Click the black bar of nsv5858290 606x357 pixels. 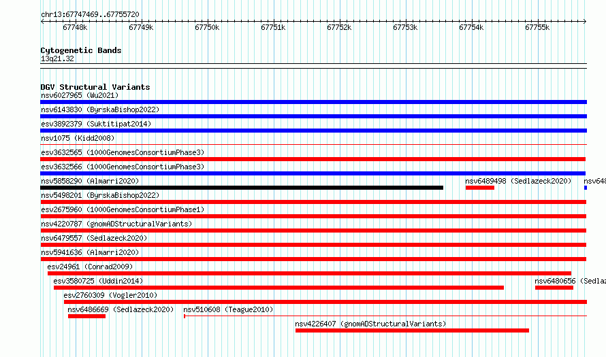pyautogui.click(x=242, y=188)
